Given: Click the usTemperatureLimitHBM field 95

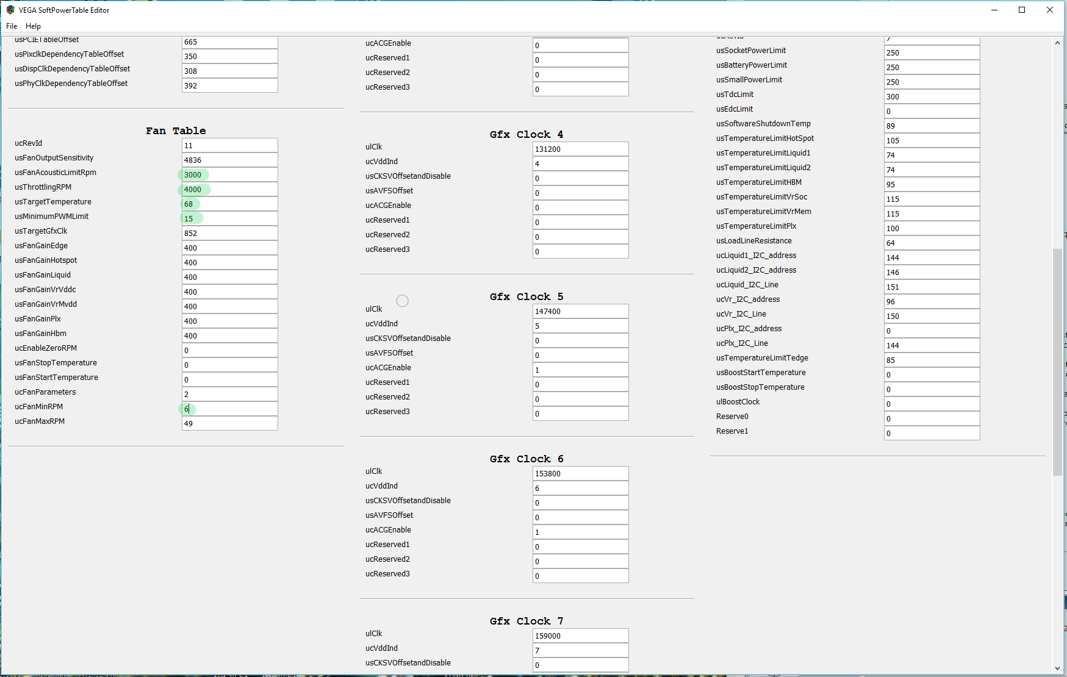Looking at the screenshot, I should 932,184.
